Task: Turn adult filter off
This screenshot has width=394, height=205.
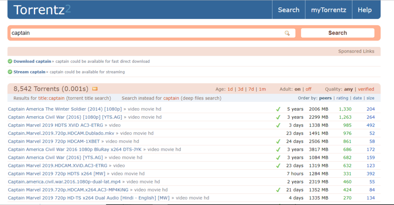Action: [x=308, y=89]
